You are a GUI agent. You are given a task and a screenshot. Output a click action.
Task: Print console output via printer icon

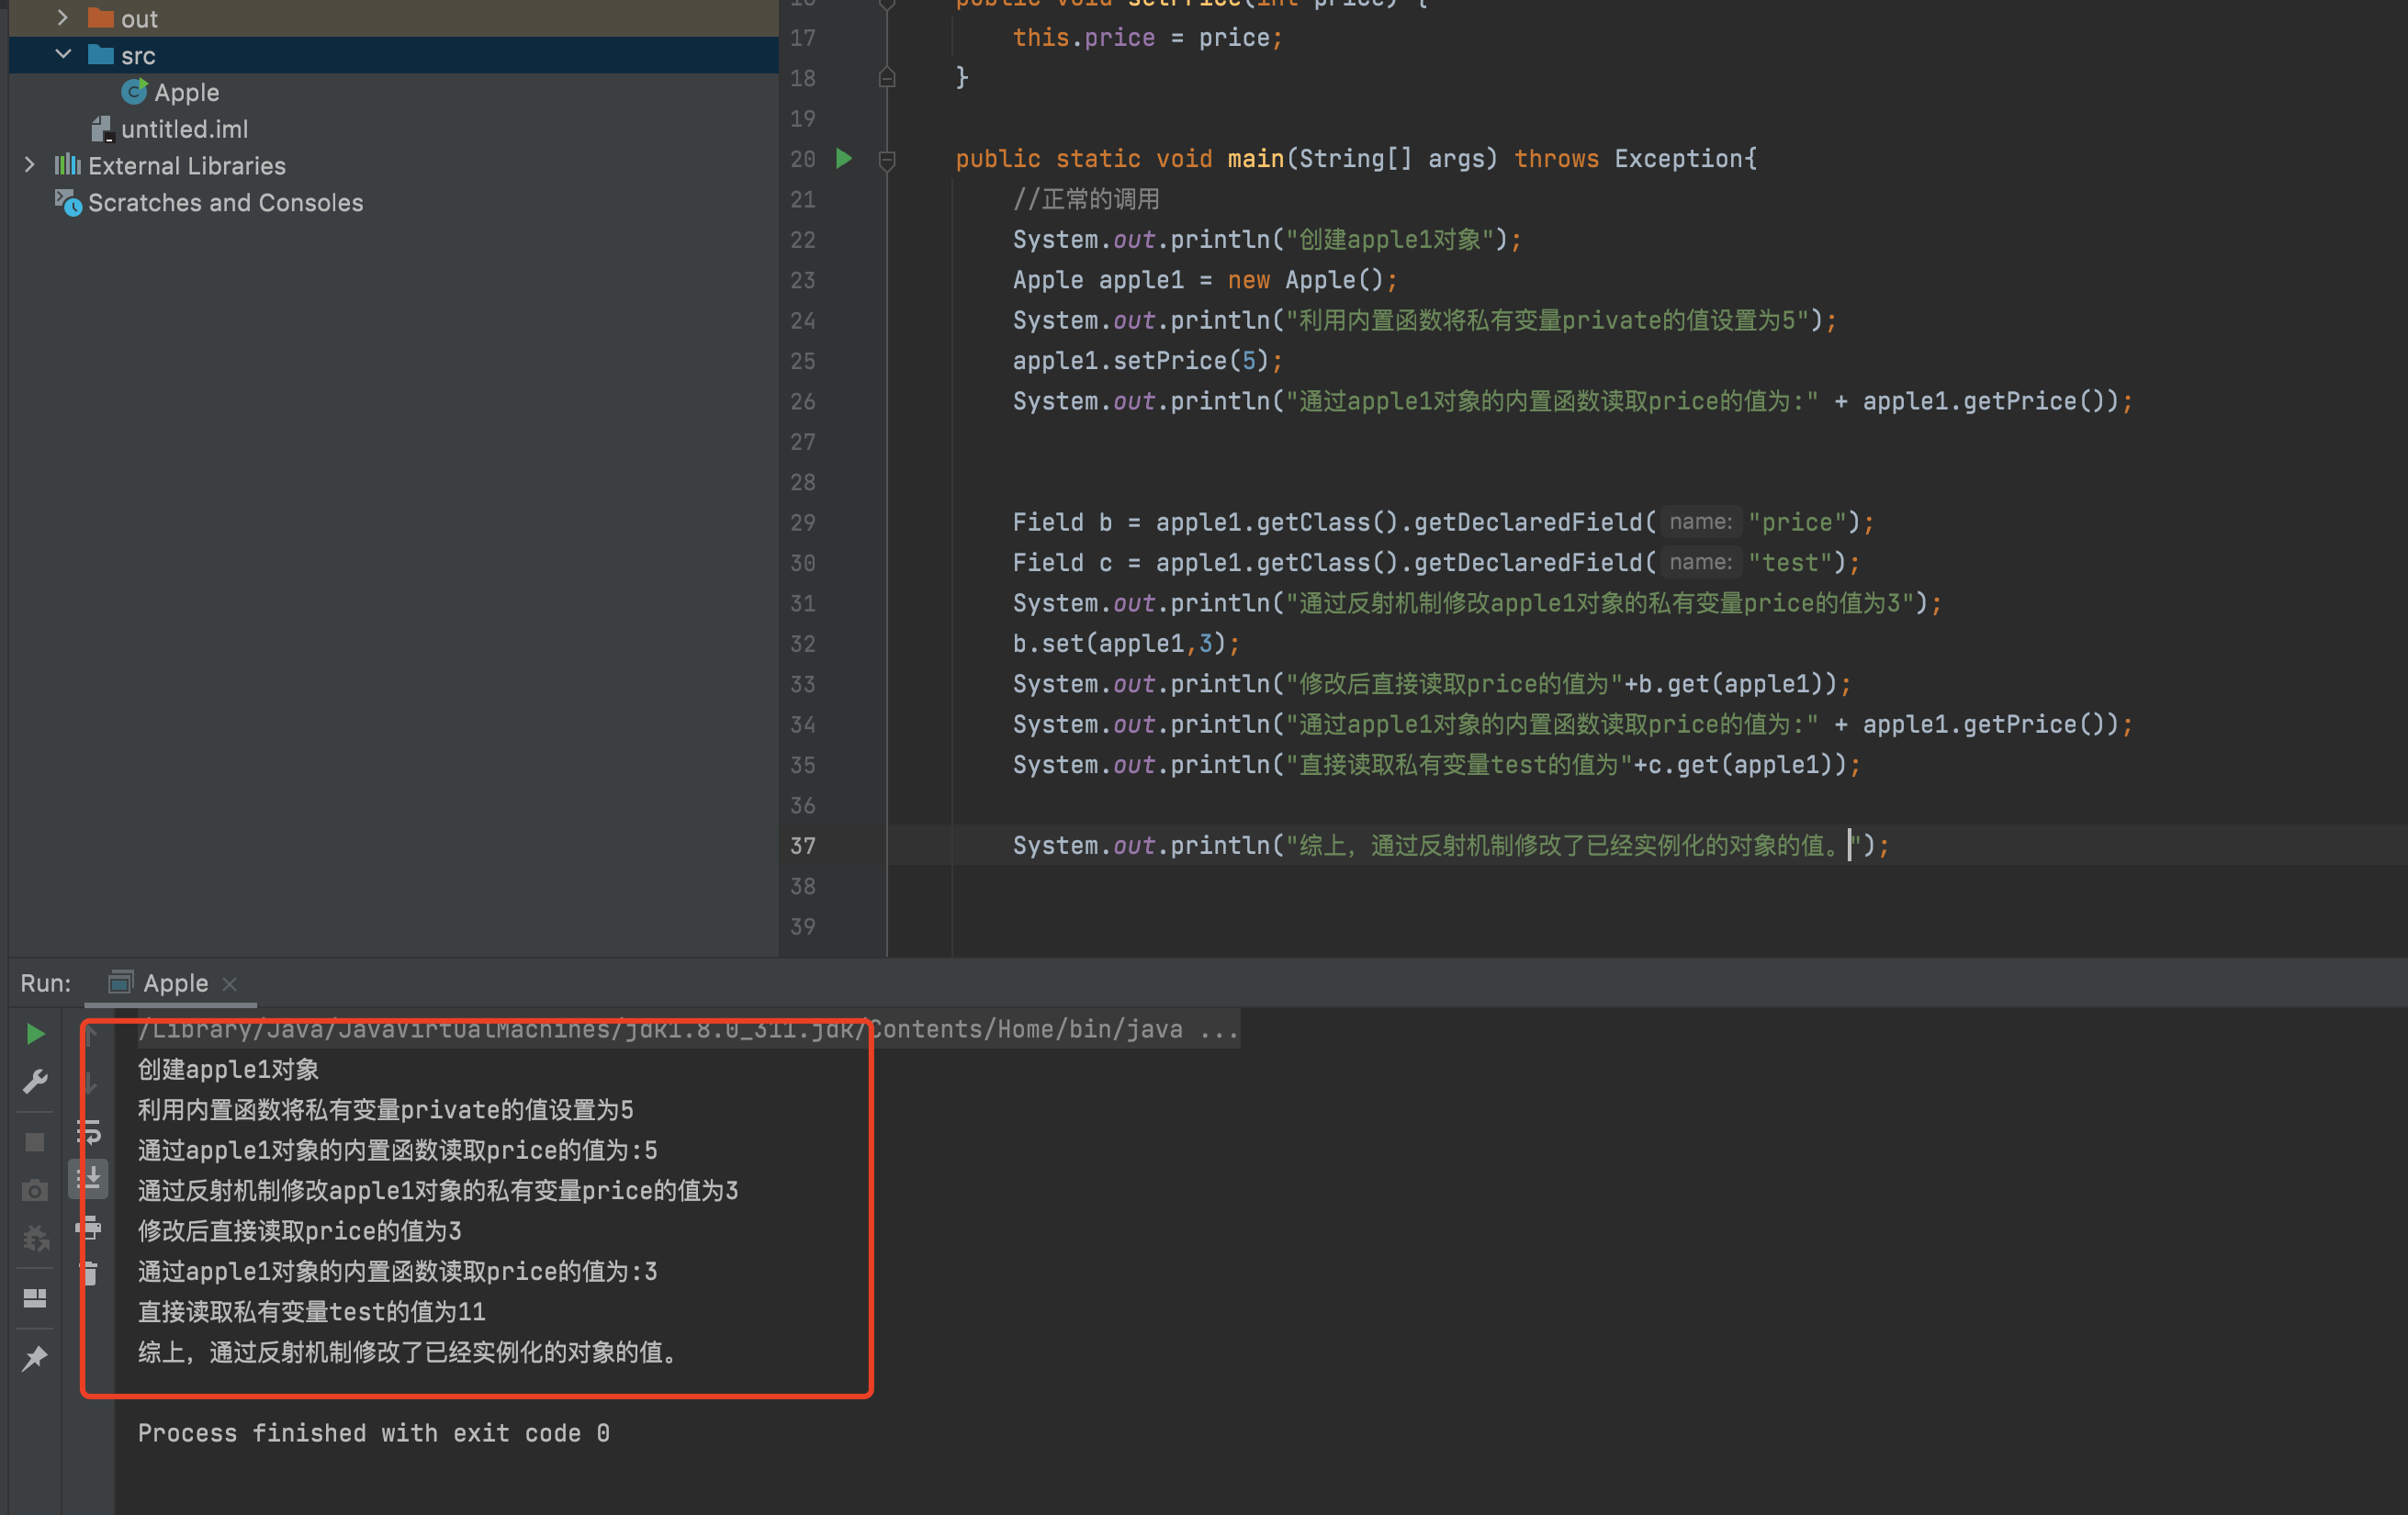coord(89,1227)
